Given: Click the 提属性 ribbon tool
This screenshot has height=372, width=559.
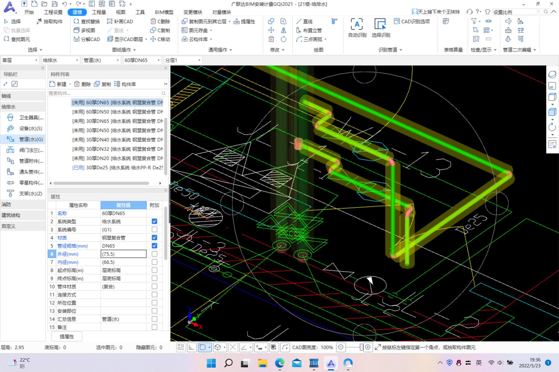Looking at the screenshot, I should (244, 21).
